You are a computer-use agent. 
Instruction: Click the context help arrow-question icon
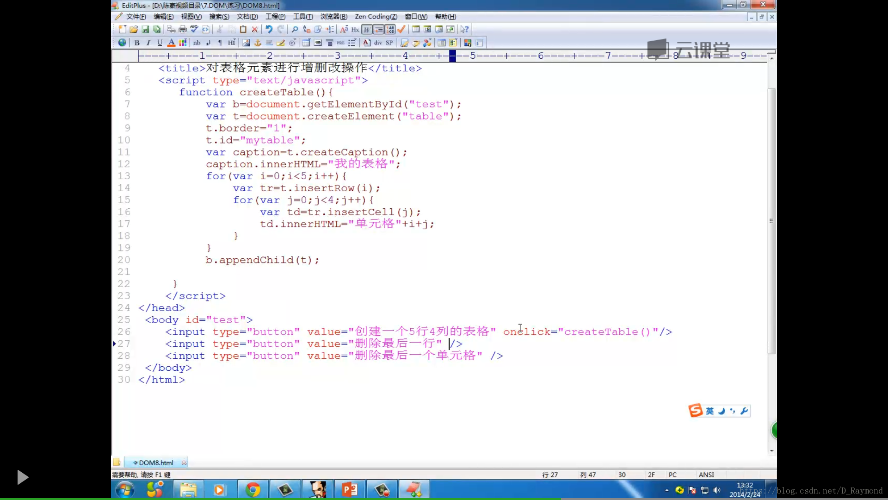464,29
